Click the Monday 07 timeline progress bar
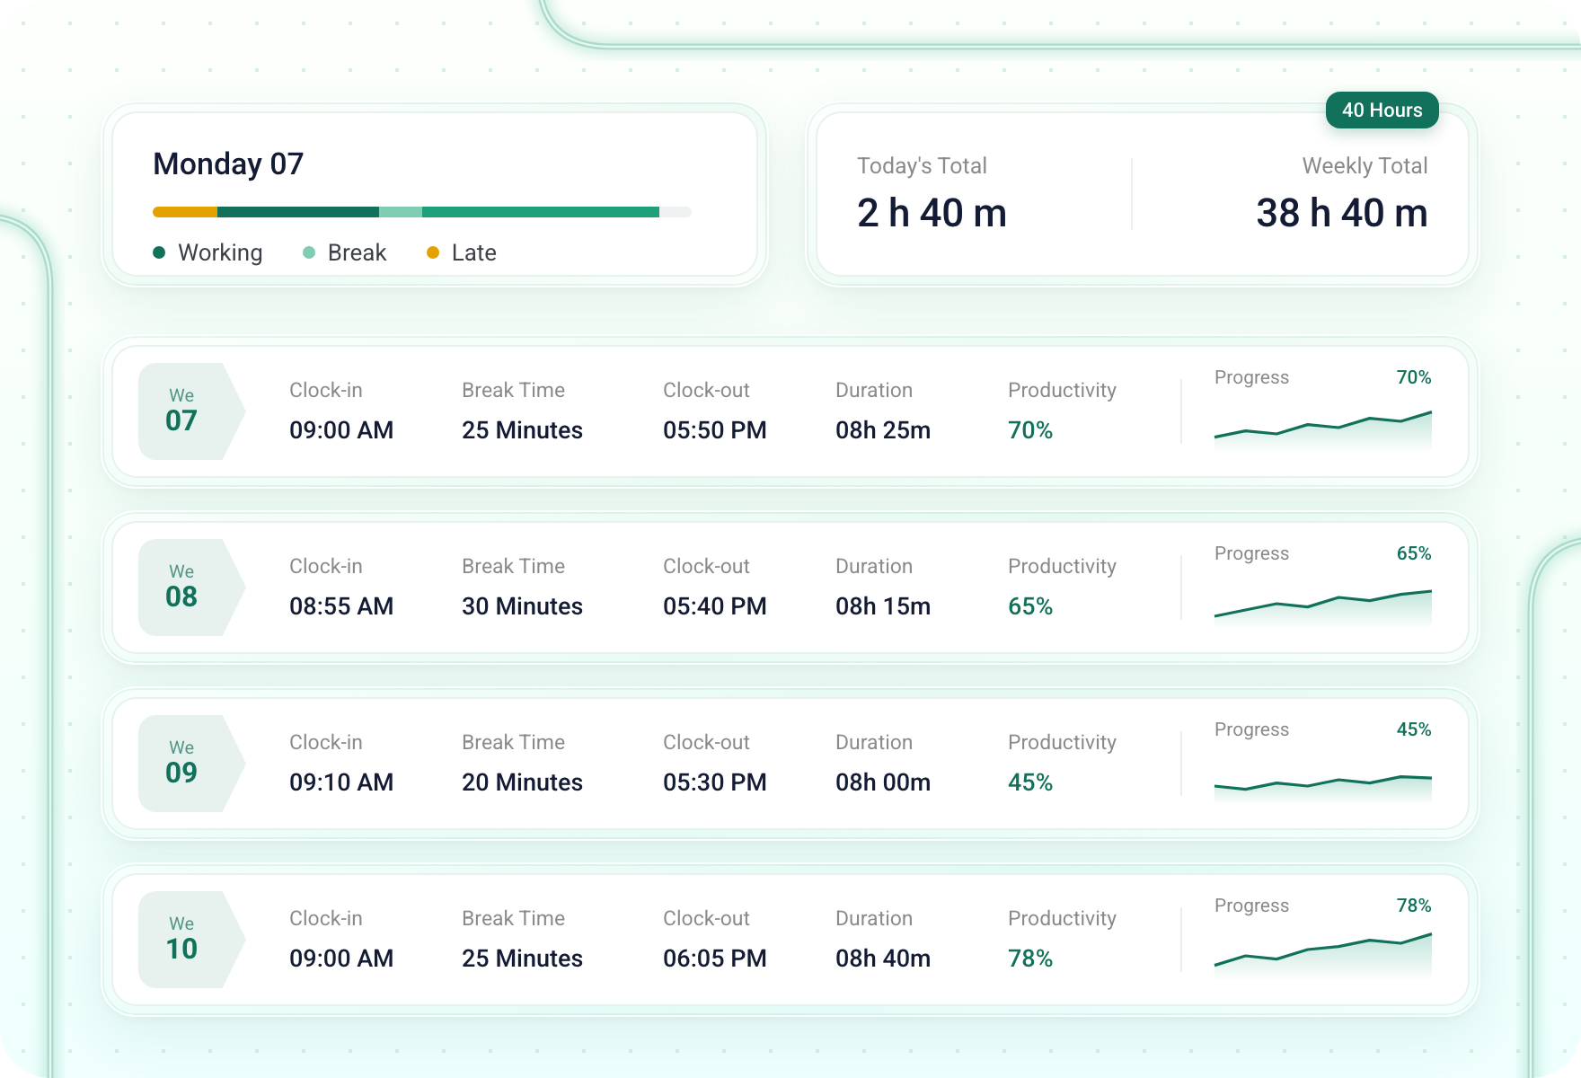The image size is (1581, 1078). click(422, 212)
